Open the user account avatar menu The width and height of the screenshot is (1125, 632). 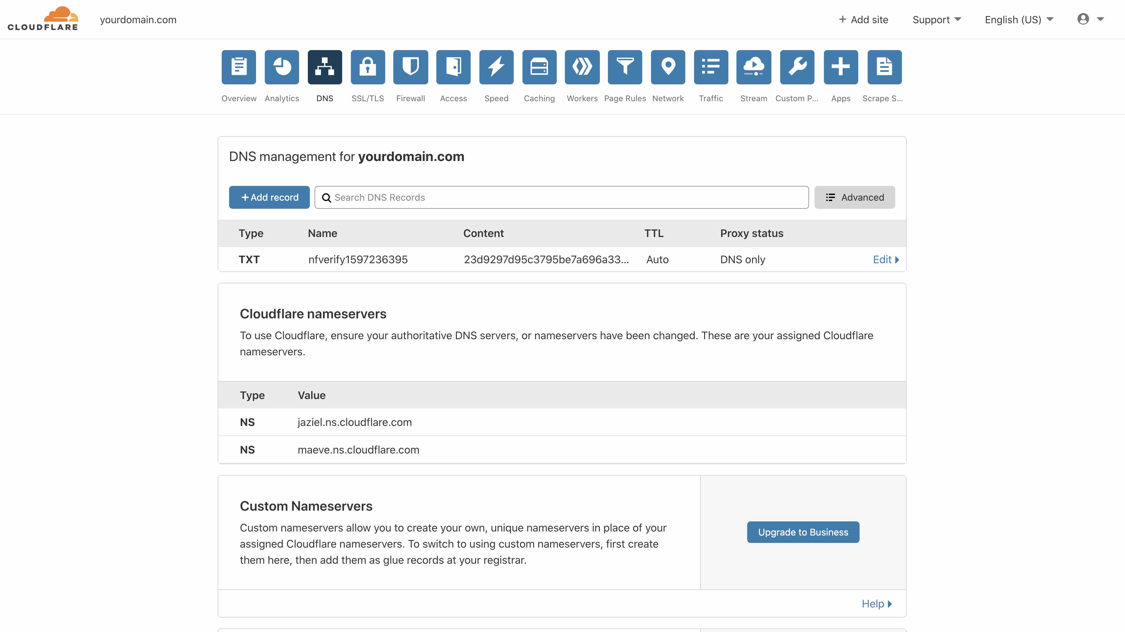click(1090, 19)
